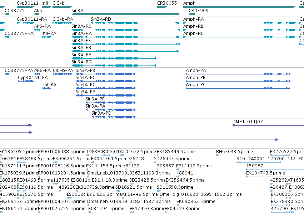Click the Amph-PC protein label

(x=196, y=85)
